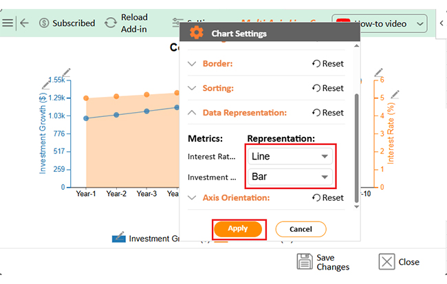Reset the Border settings
The image size is (447, 284).
328,63
